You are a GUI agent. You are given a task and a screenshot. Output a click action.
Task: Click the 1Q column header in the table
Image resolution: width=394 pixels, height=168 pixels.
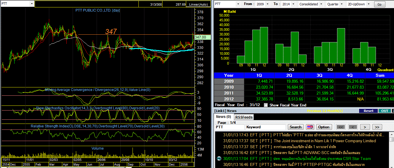[x=259, y=75]
